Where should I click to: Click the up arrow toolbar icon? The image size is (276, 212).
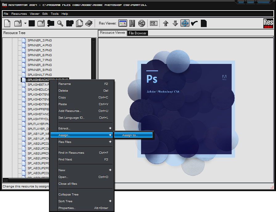click(x=166, y=23)
